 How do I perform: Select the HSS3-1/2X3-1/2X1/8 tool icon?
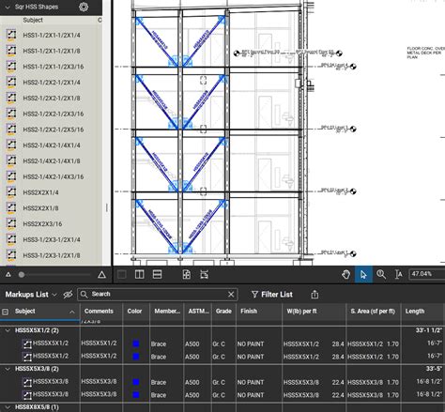[11, 255]
